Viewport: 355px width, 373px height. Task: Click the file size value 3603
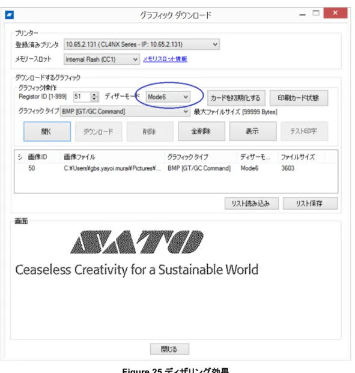tap(288, 168)
